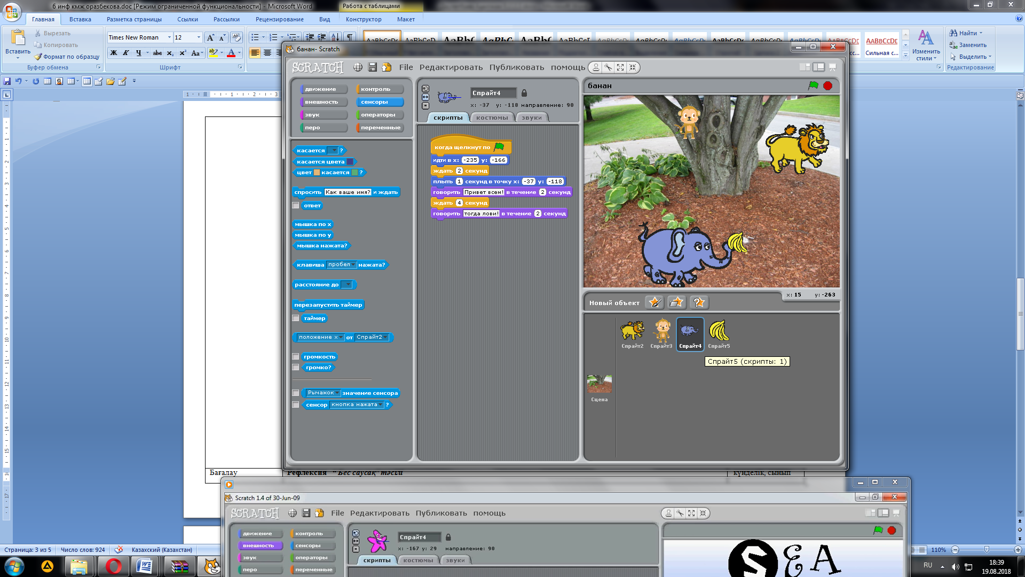The height and width of the screenshot is (577, 1025).
Task: Switch to the костюмы tab
Action: point(492,118)
